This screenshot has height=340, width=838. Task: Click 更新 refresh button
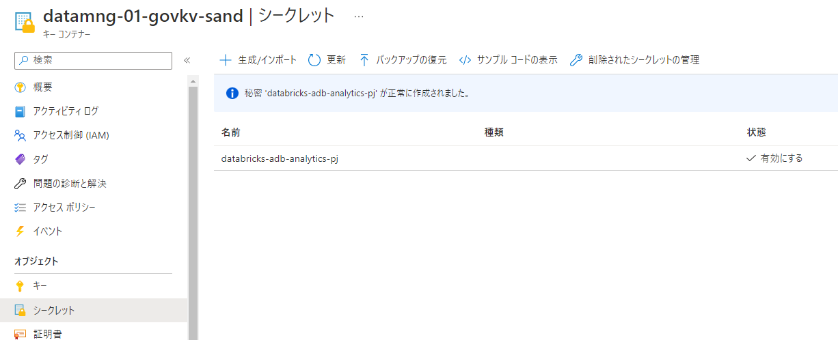point(327,60)
